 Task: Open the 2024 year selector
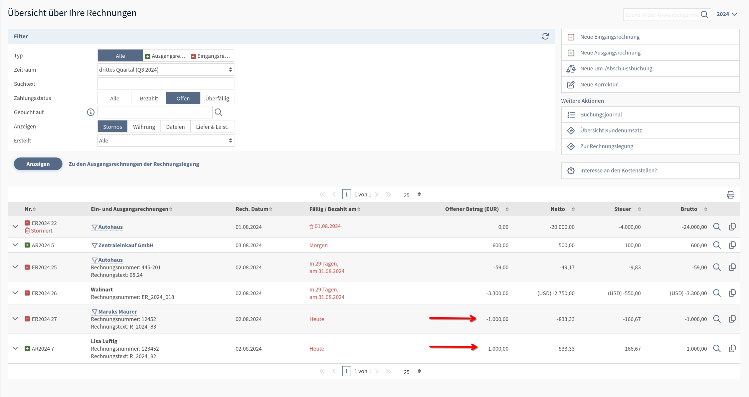point(727,14)
